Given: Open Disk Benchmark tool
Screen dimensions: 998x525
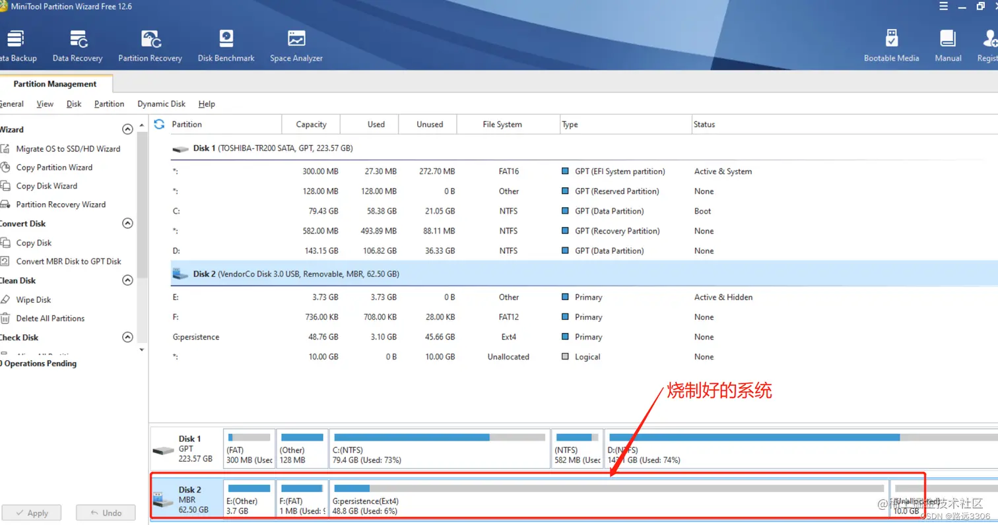Looking at the screenshot, I should (x=226, y=46).
